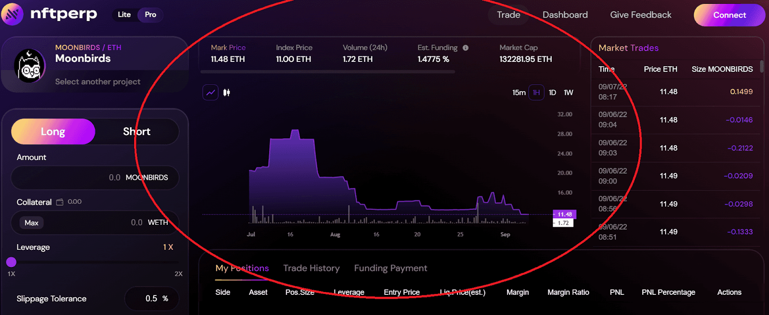This screenshot has width=769, height=315.
Task: Click the Mark Price value 11.48 ETH
Action: click(x=228, y=59)
